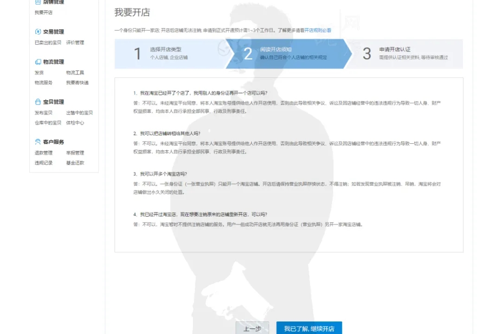The image size is (501, 334).
Task: Click the 我已了解，继续开店 button
Action: (309, 328)
